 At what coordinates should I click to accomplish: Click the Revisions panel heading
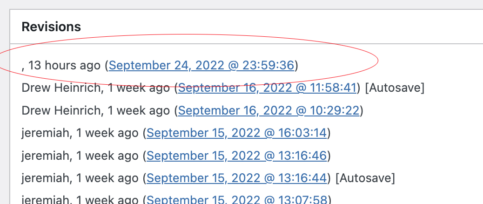tap(51, 27)
